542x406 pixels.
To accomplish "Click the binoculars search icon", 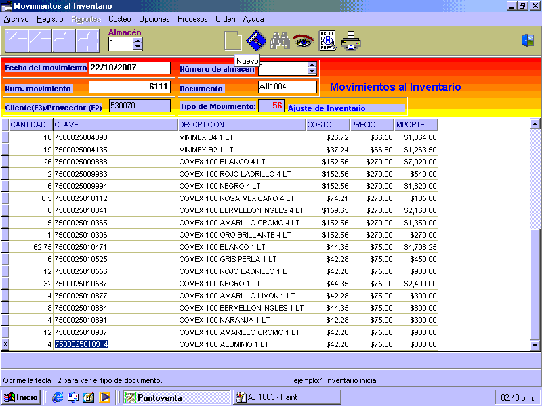I will pos(280,41).
